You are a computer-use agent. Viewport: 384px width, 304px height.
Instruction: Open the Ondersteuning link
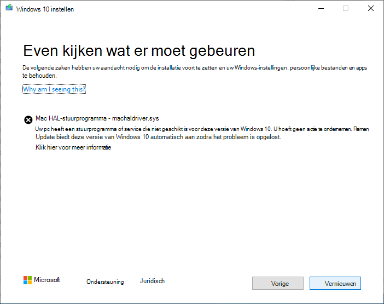click(x=105, y=282)
